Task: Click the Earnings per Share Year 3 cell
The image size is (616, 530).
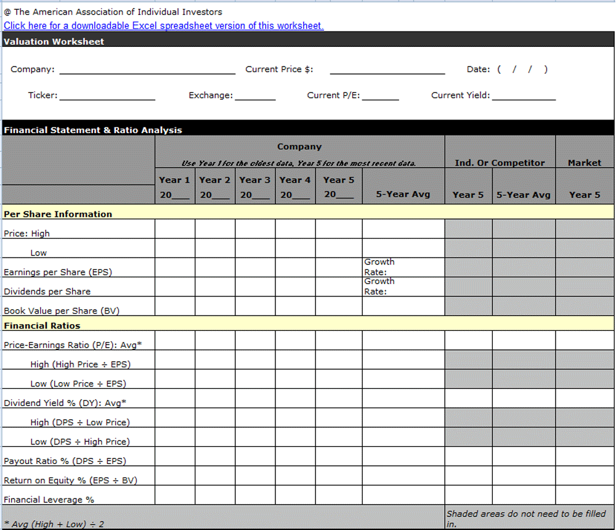Action: click(256, 267)
